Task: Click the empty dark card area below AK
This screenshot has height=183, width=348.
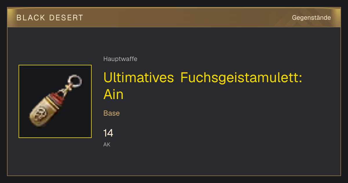Action: click(x=174, y=161)
